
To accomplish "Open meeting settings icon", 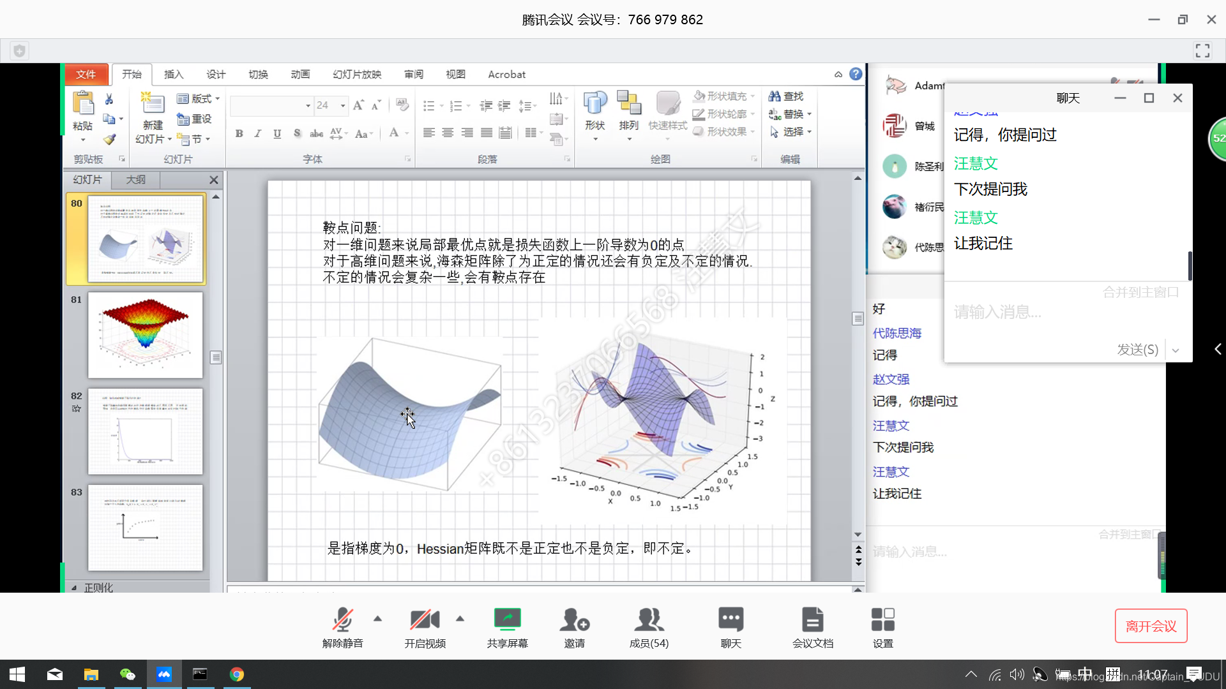I will tap(882, 619).
